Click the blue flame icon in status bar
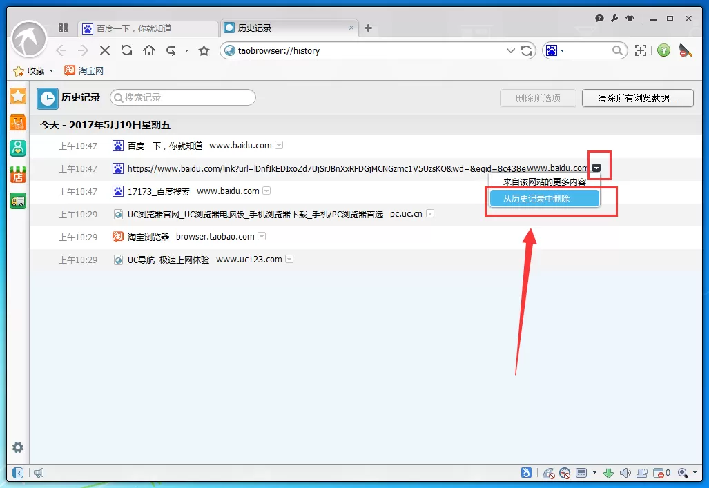Image resolution: width=709 pixels, height=488 pixels. click(x=526, y=473)
